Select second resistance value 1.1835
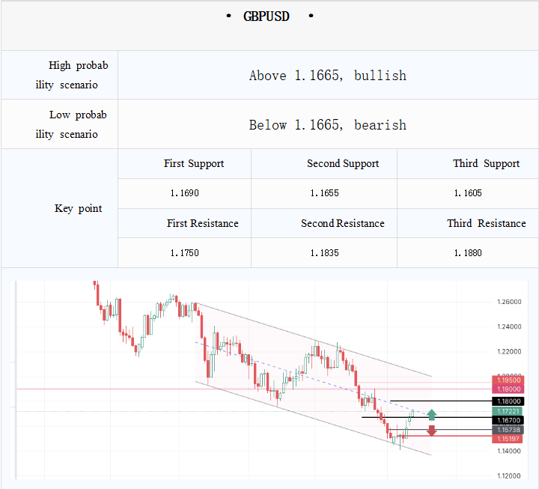 point(324,253)
